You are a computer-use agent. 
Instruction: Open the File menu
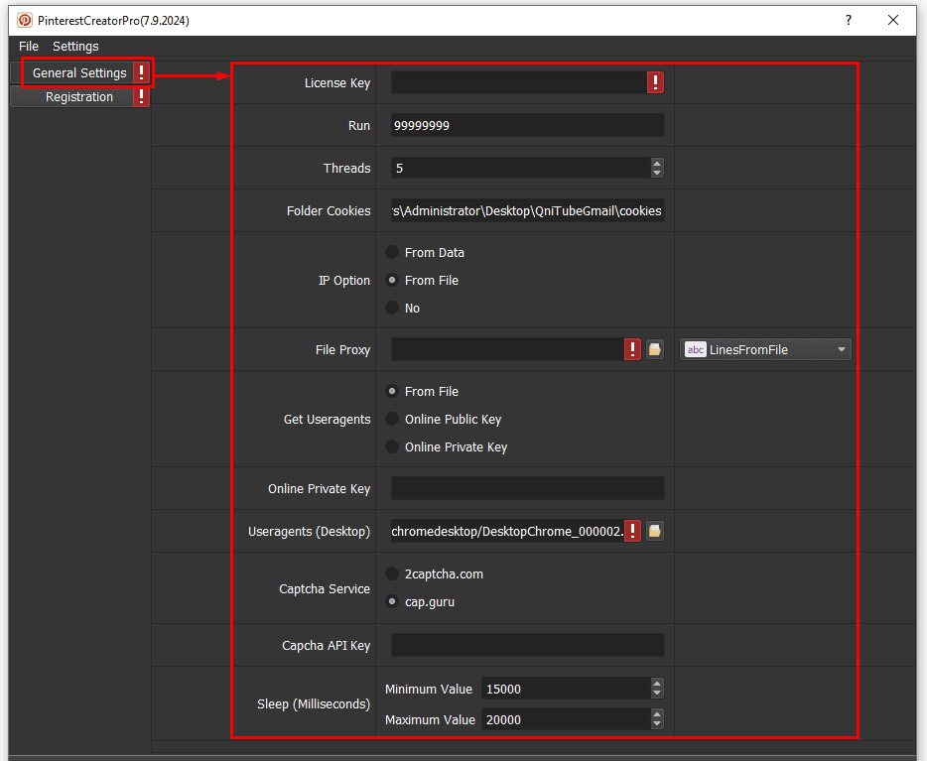coord(29,46)
